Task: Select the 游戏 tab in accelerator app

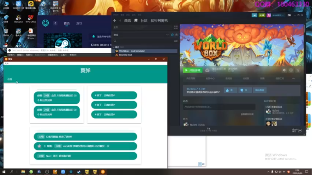Action: pos(79,23)
